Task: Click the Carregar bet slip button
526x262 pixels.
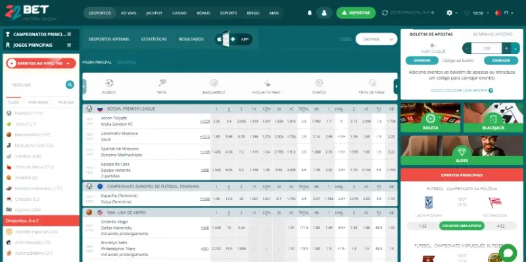Action: pos(501,61)
